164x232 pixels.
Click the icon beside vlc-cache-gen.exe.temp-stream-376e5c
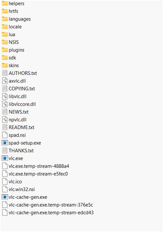pos(5,205)
